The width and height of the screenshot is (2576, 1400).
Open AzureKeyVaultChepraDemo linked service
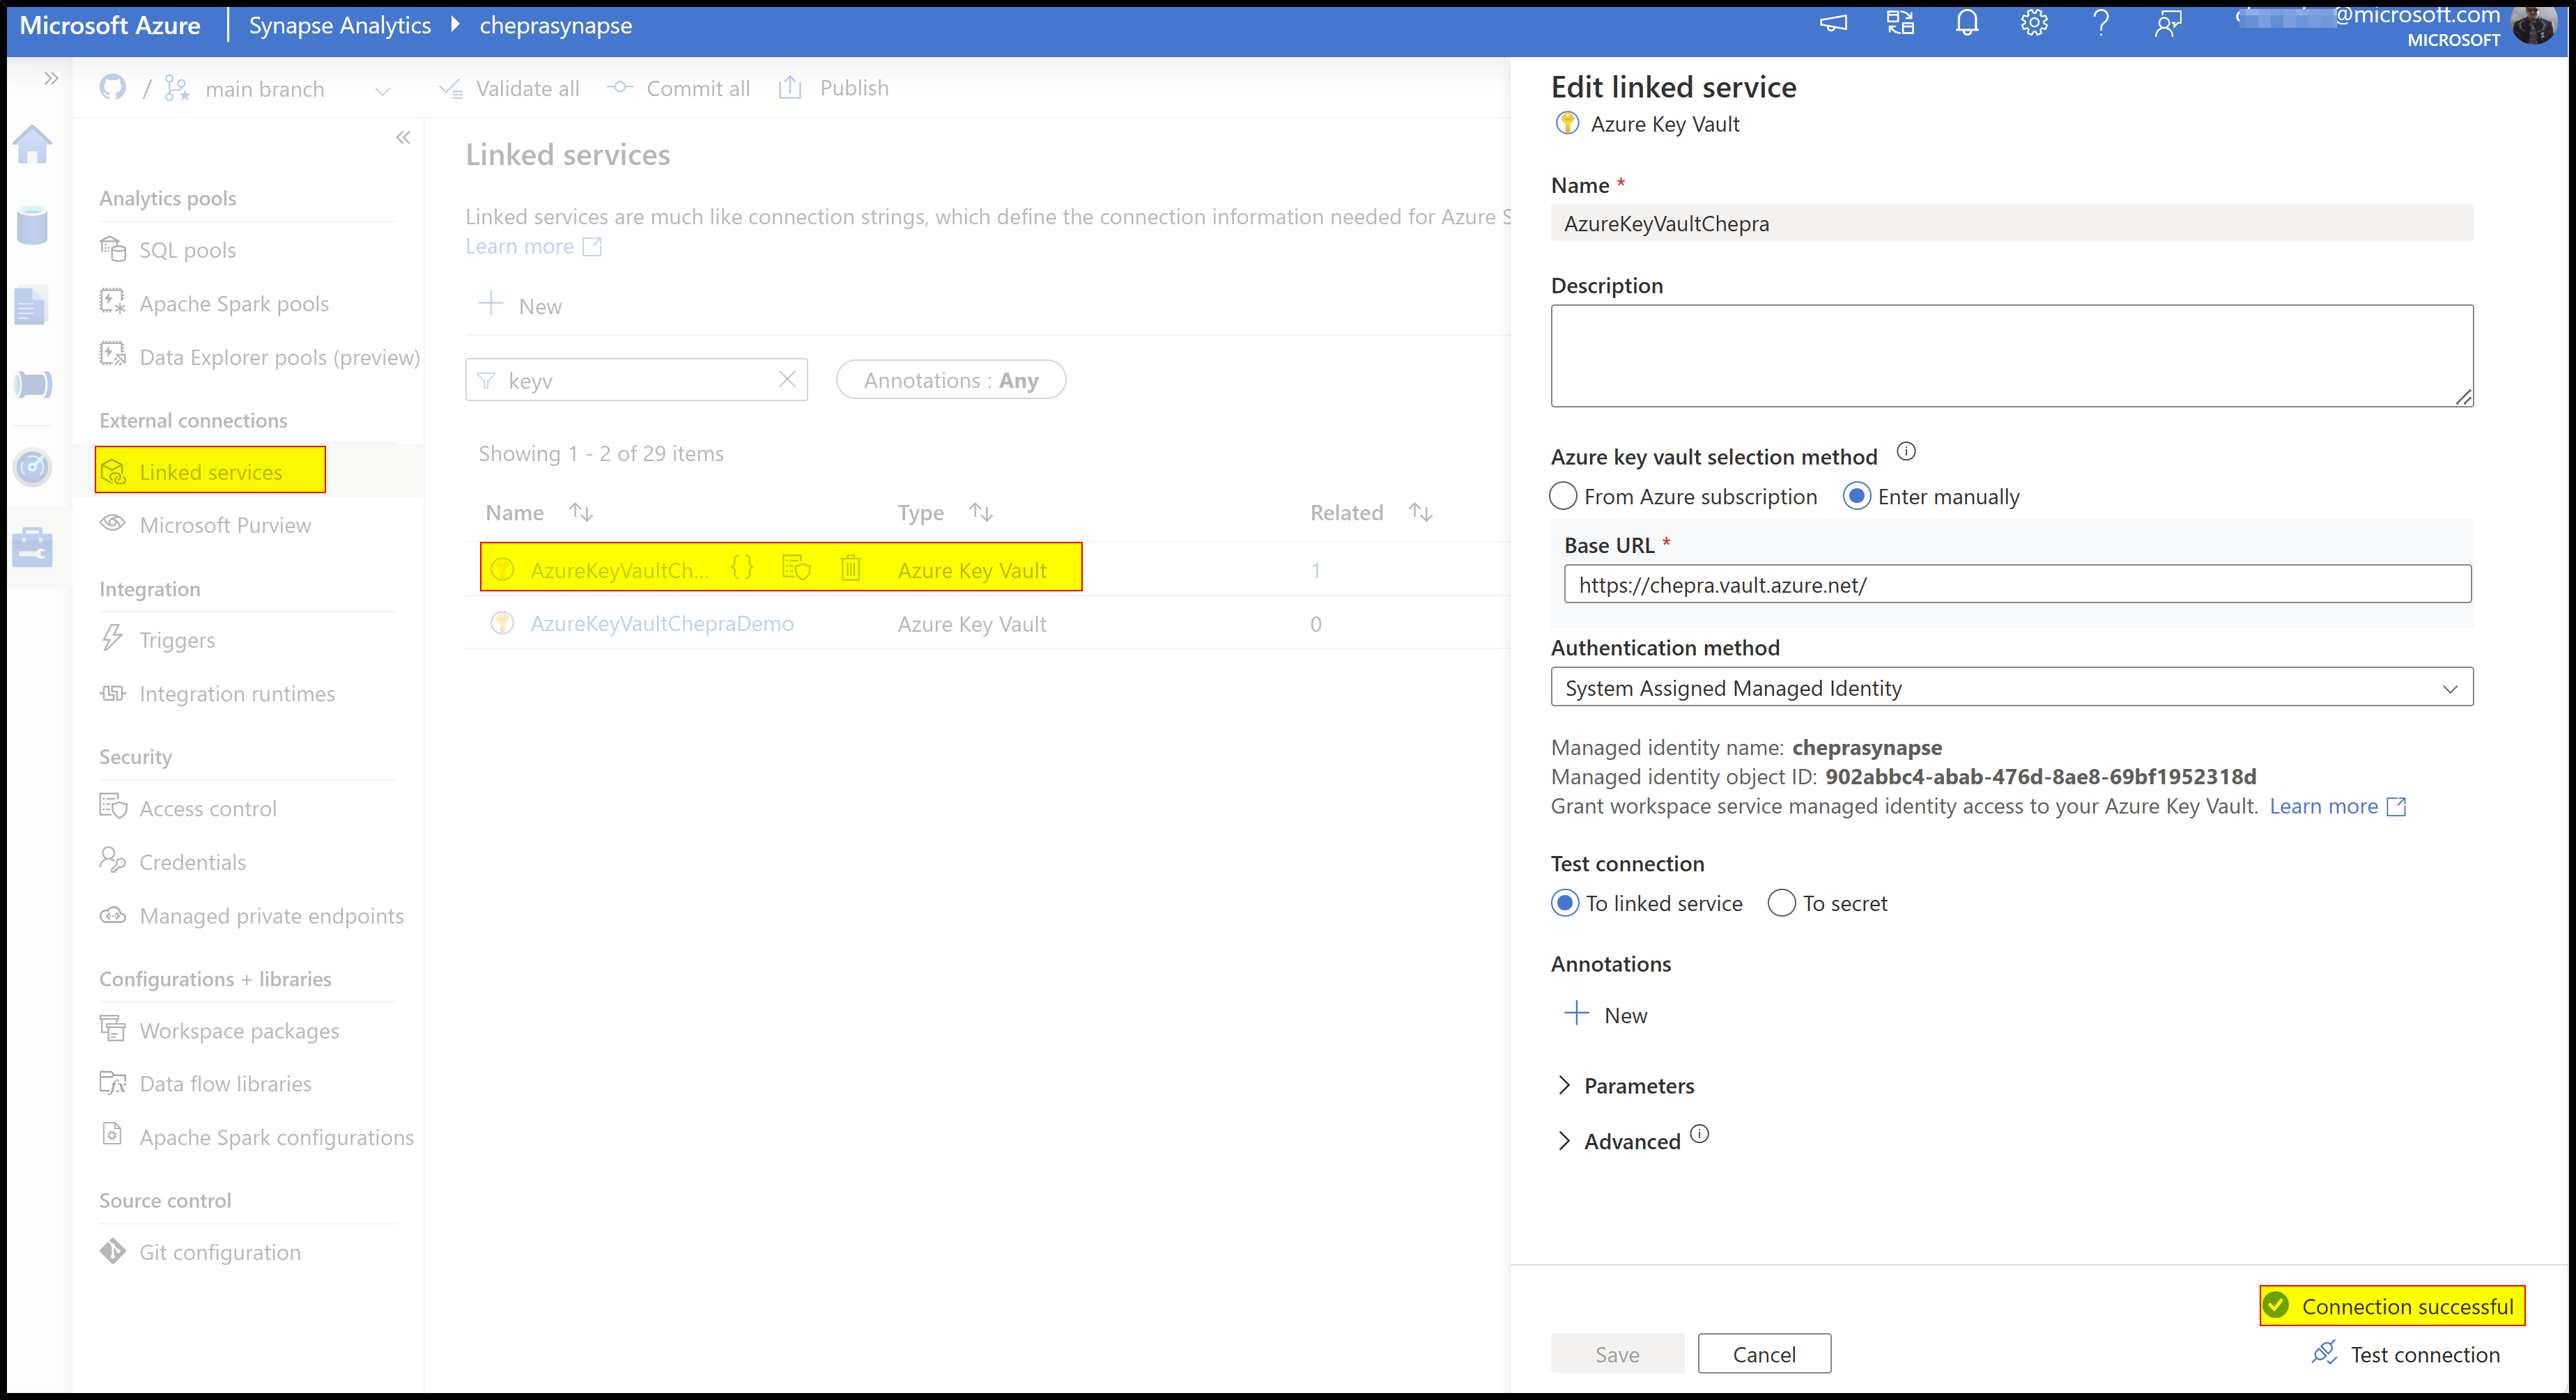click(x=662, y=623)
